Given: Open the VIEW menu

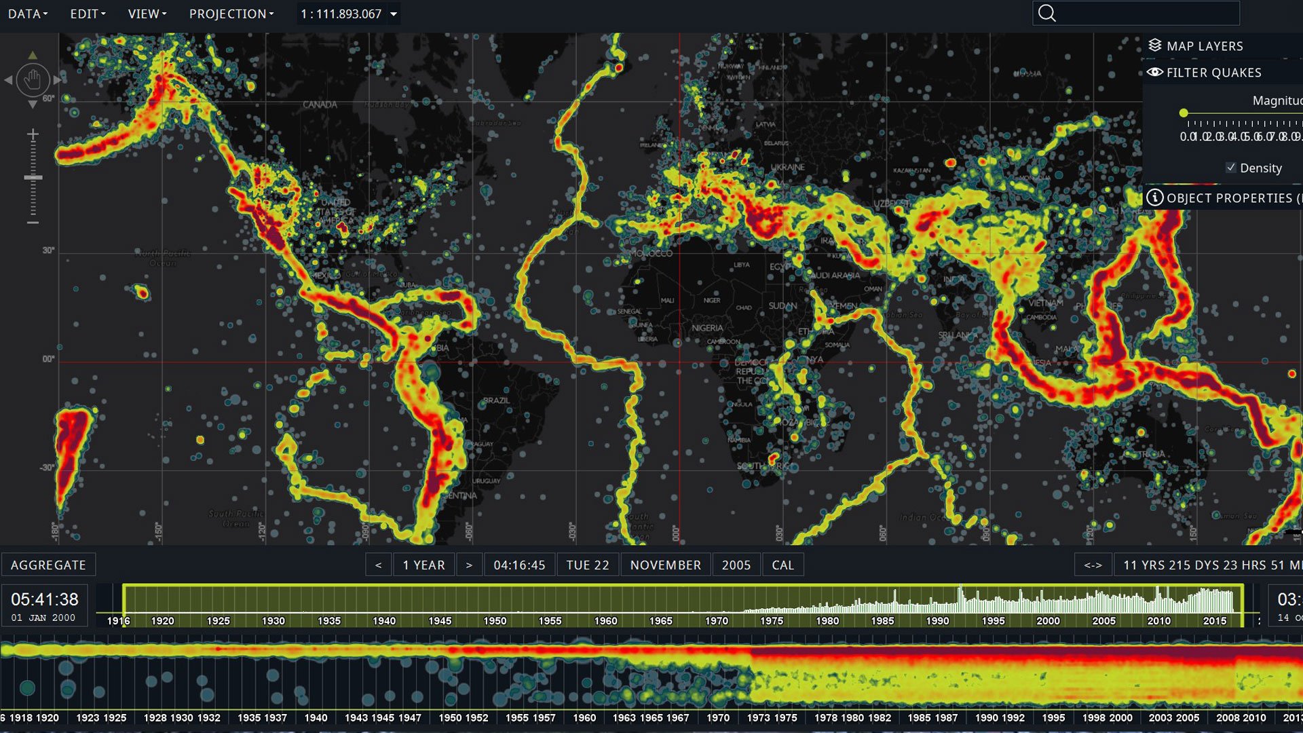Looking at the screenshot, I should (147, 14).
